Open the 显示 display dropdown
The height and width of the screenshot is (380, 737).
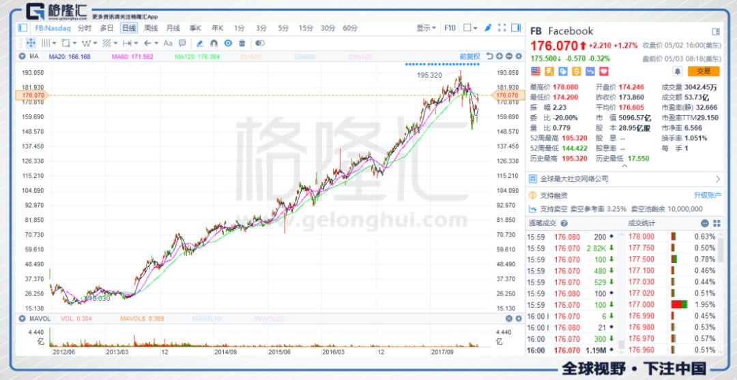click(x=426, y=28)
